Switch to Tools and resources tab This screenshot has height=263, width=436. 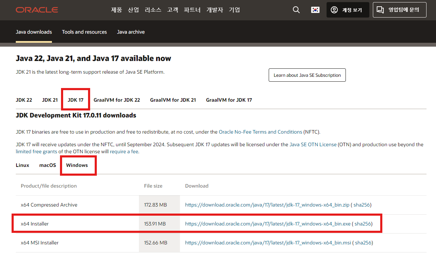85,32
